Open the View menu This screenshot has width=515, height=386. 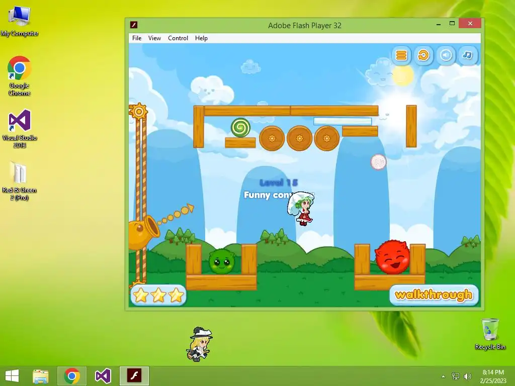(154, 38)
